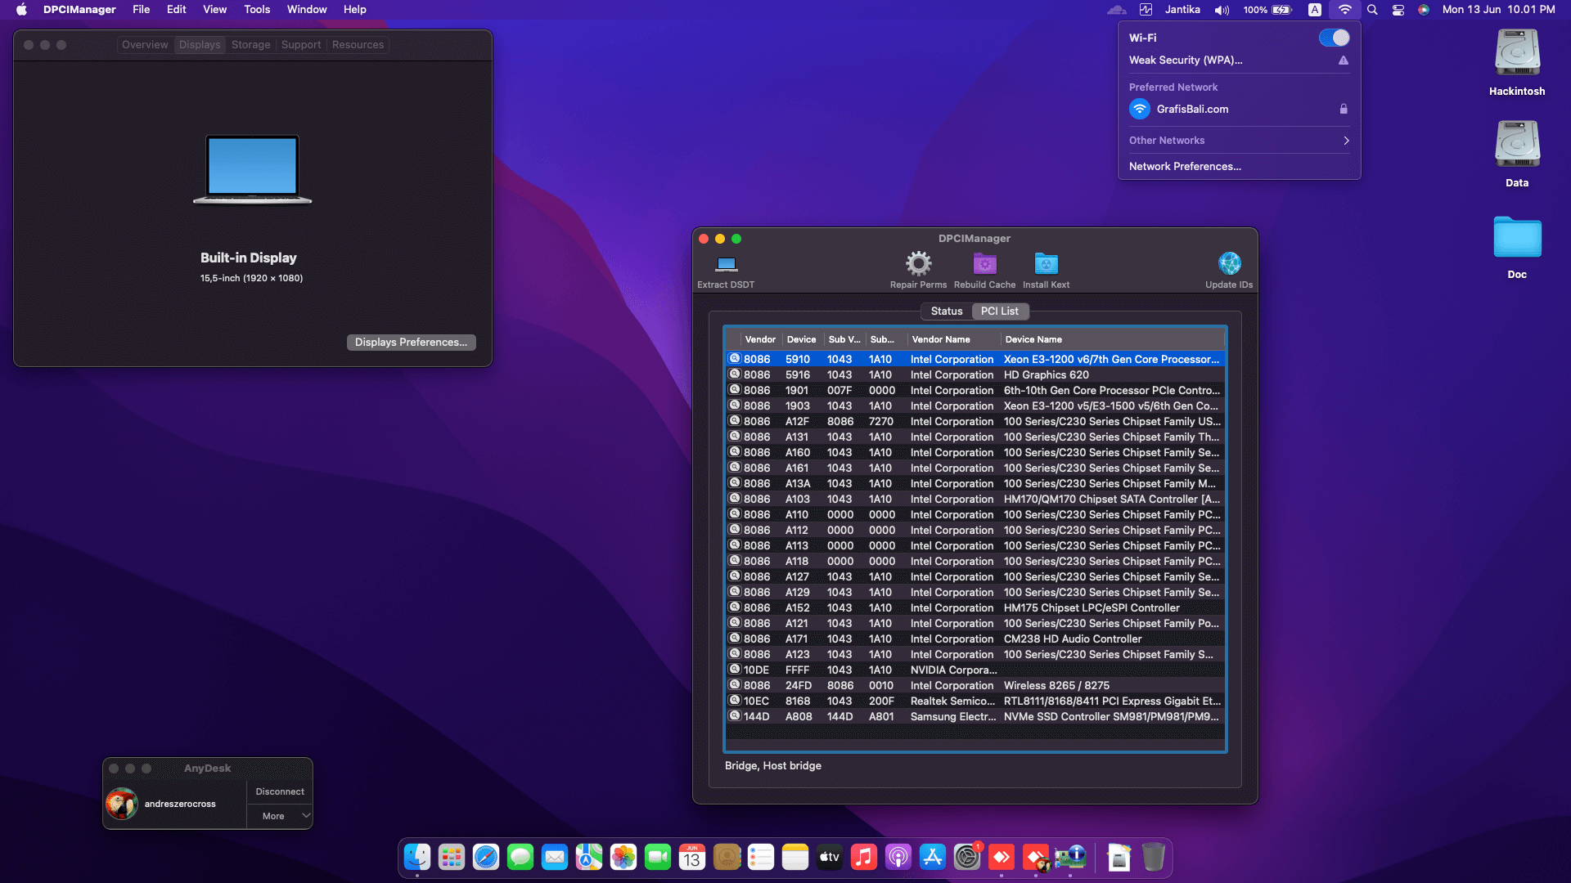Switch to the Status tab
The image size is (1571, 883).
(947, 312)
